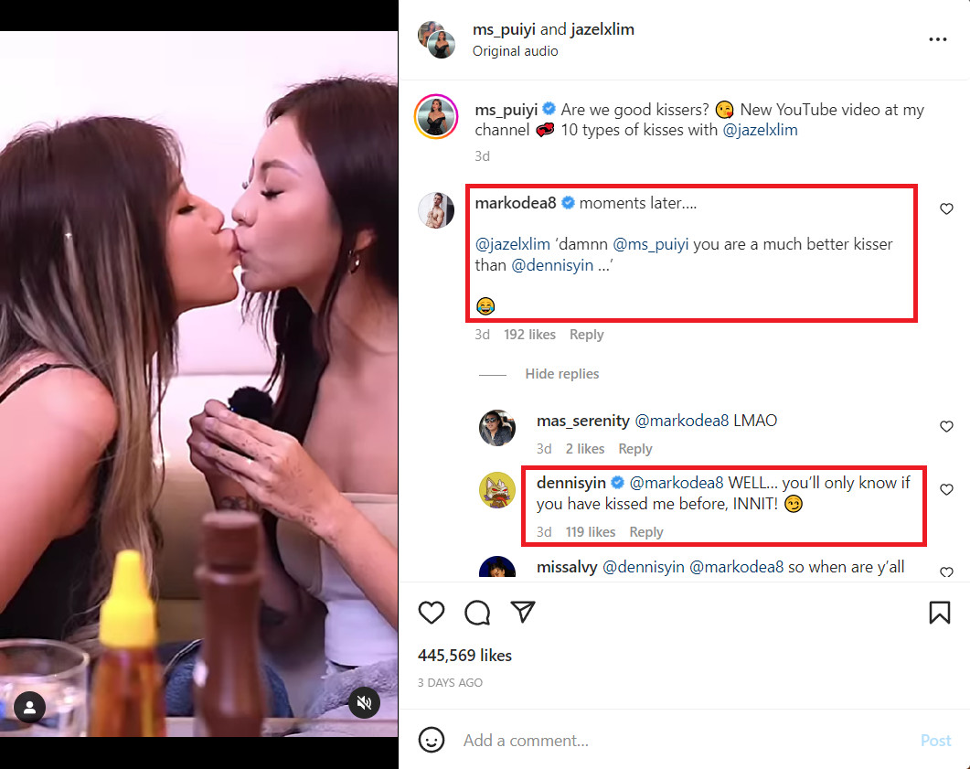Open @jazelxlim mention in caption
This screenshot has height=769, width=970.
click(760, 130)
